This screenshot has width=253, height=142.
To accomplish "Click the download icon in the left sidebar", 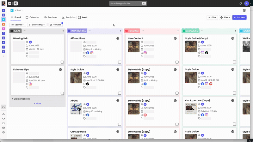I will point(3,114).
